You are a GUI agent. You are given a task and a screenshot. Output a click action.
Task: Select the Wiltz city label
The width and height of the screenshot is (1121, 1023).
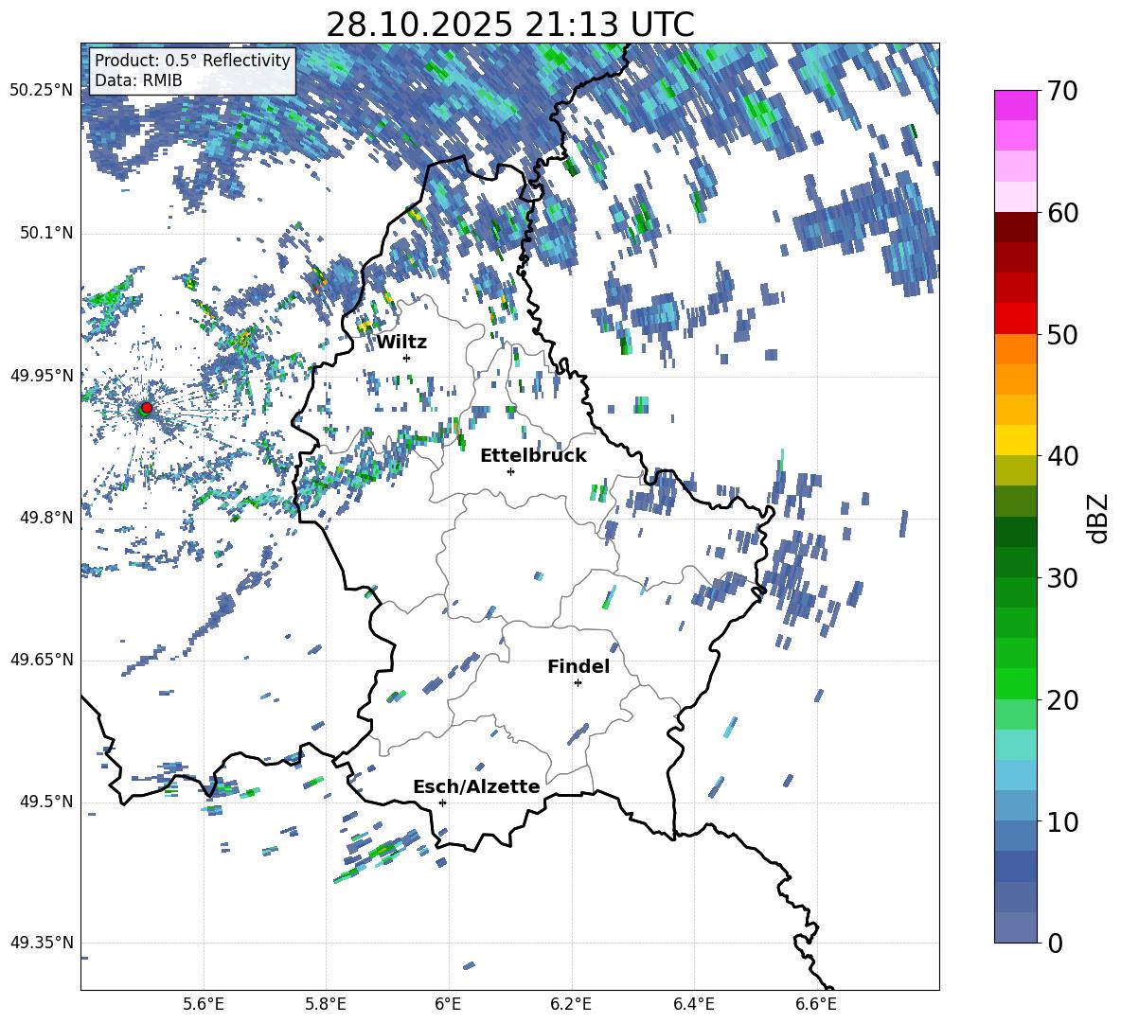point(401,343)
